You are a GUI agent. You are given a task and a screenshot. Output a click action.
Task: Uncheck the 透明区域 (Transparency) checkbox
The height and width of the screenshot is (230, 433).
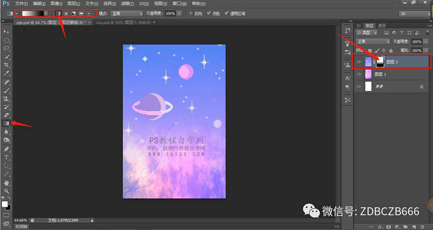227,13
